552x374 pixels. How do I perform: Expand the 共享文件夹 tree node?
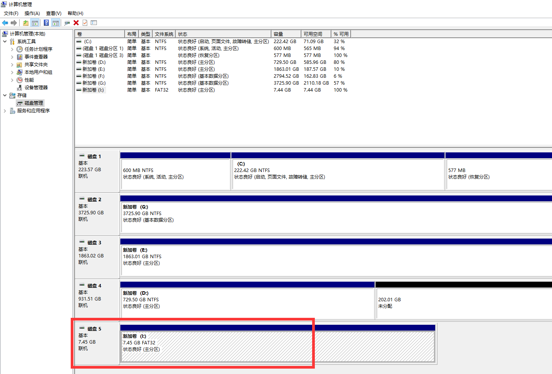(x=12, y=65)
